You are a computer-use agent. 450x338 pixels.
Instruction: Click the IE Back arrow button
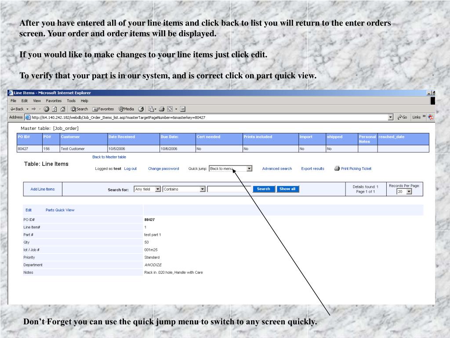pos(17,109)
